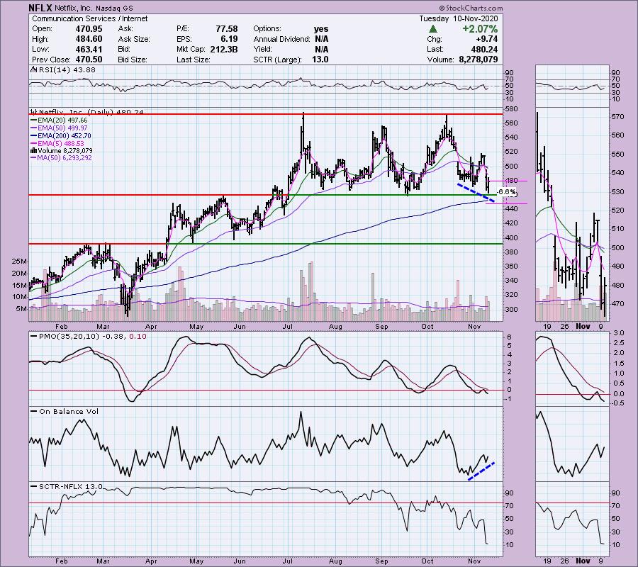
Task: Click the Mkt Cap value 212.3B
Action: point(224,49)
